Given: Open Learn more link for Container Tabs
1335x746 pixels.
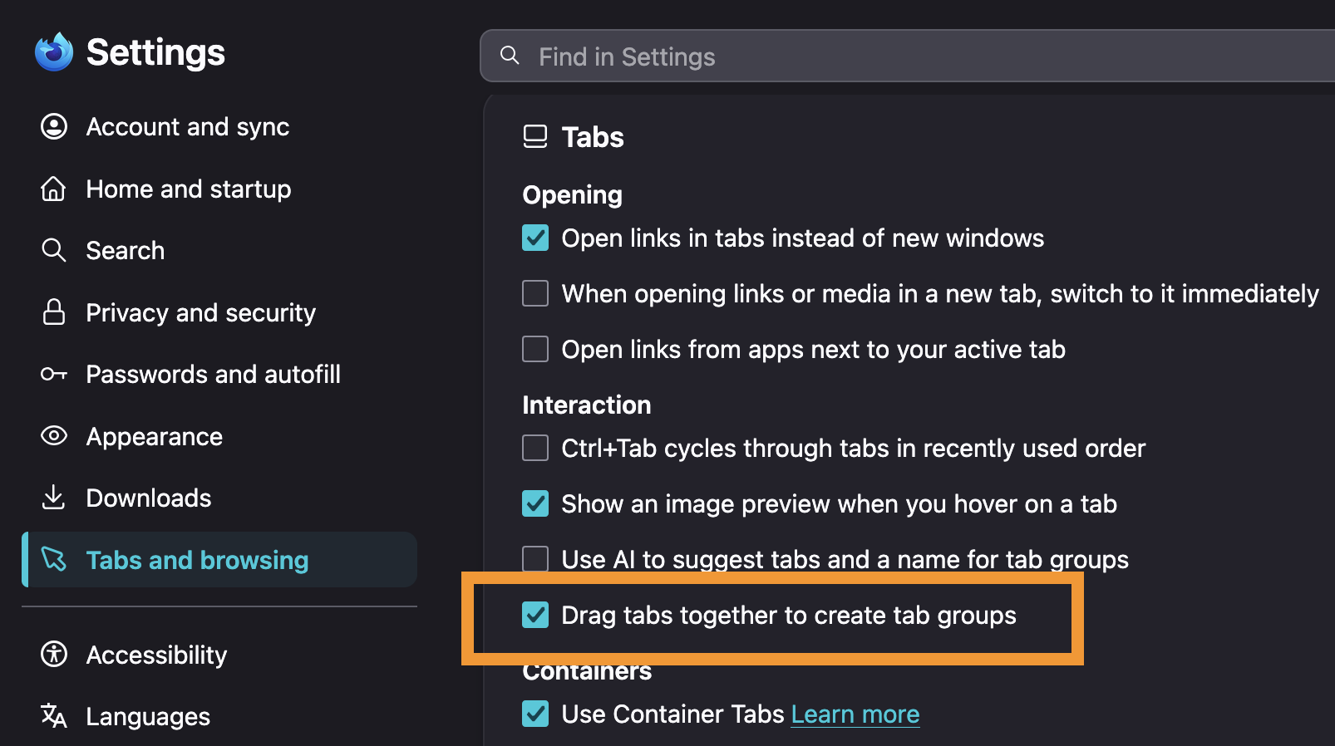Looking at the screenshot, I should [x=855, y=714].
